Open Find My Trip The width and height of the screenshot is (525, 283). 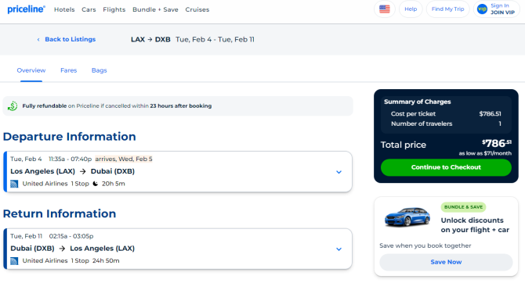(x=447, y=9)
